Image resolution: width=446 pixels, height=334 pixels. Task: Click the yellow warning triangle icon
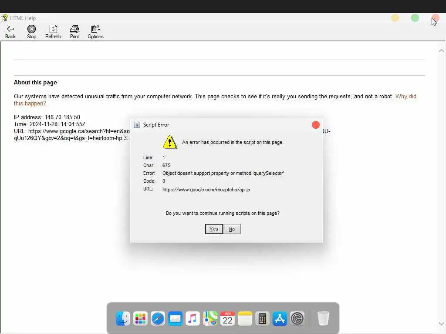point(170,142)
